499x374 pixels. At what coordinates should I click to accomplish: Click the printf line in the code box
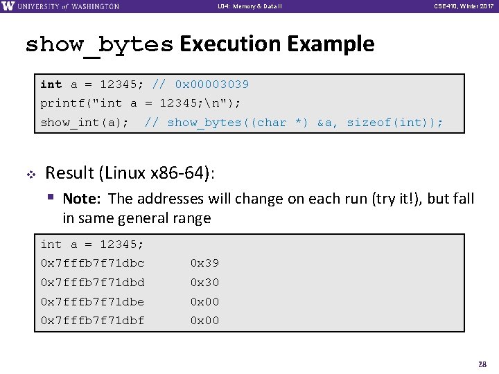140,103
